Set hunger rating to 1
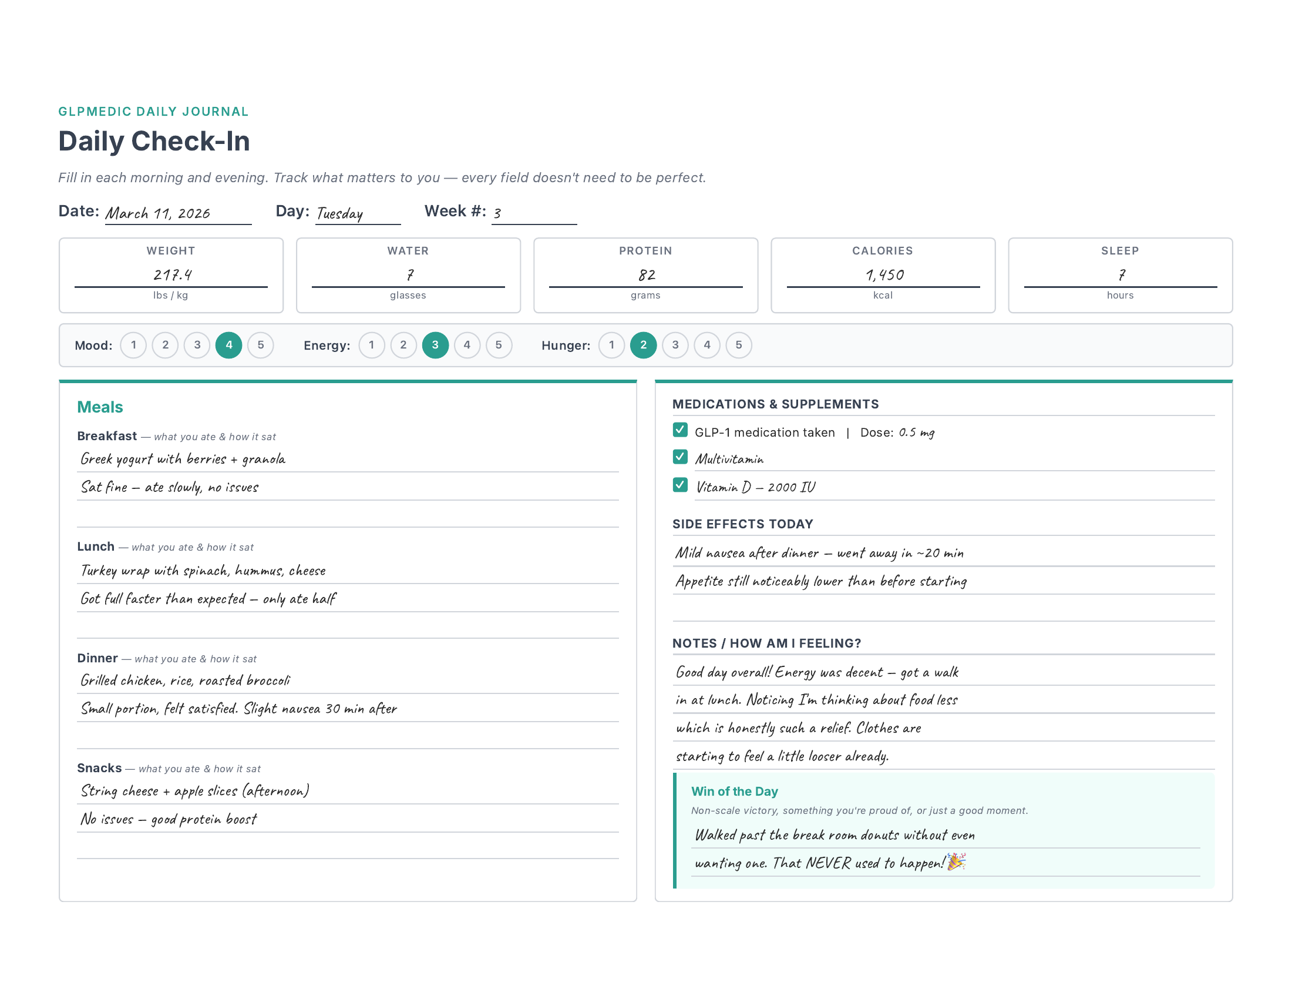The height and width of the screenshot is (999, 1292). coord(612,345)
